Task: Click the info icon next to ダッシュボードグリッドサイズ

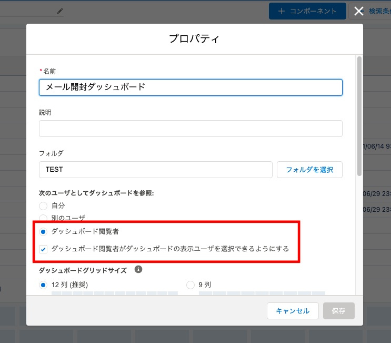Action: pyautogui.click(x=138, y=269)
